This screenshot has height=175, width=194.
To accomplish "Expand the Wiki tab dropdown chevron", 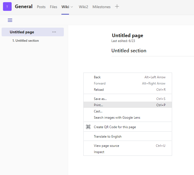I will coord(72,7).
